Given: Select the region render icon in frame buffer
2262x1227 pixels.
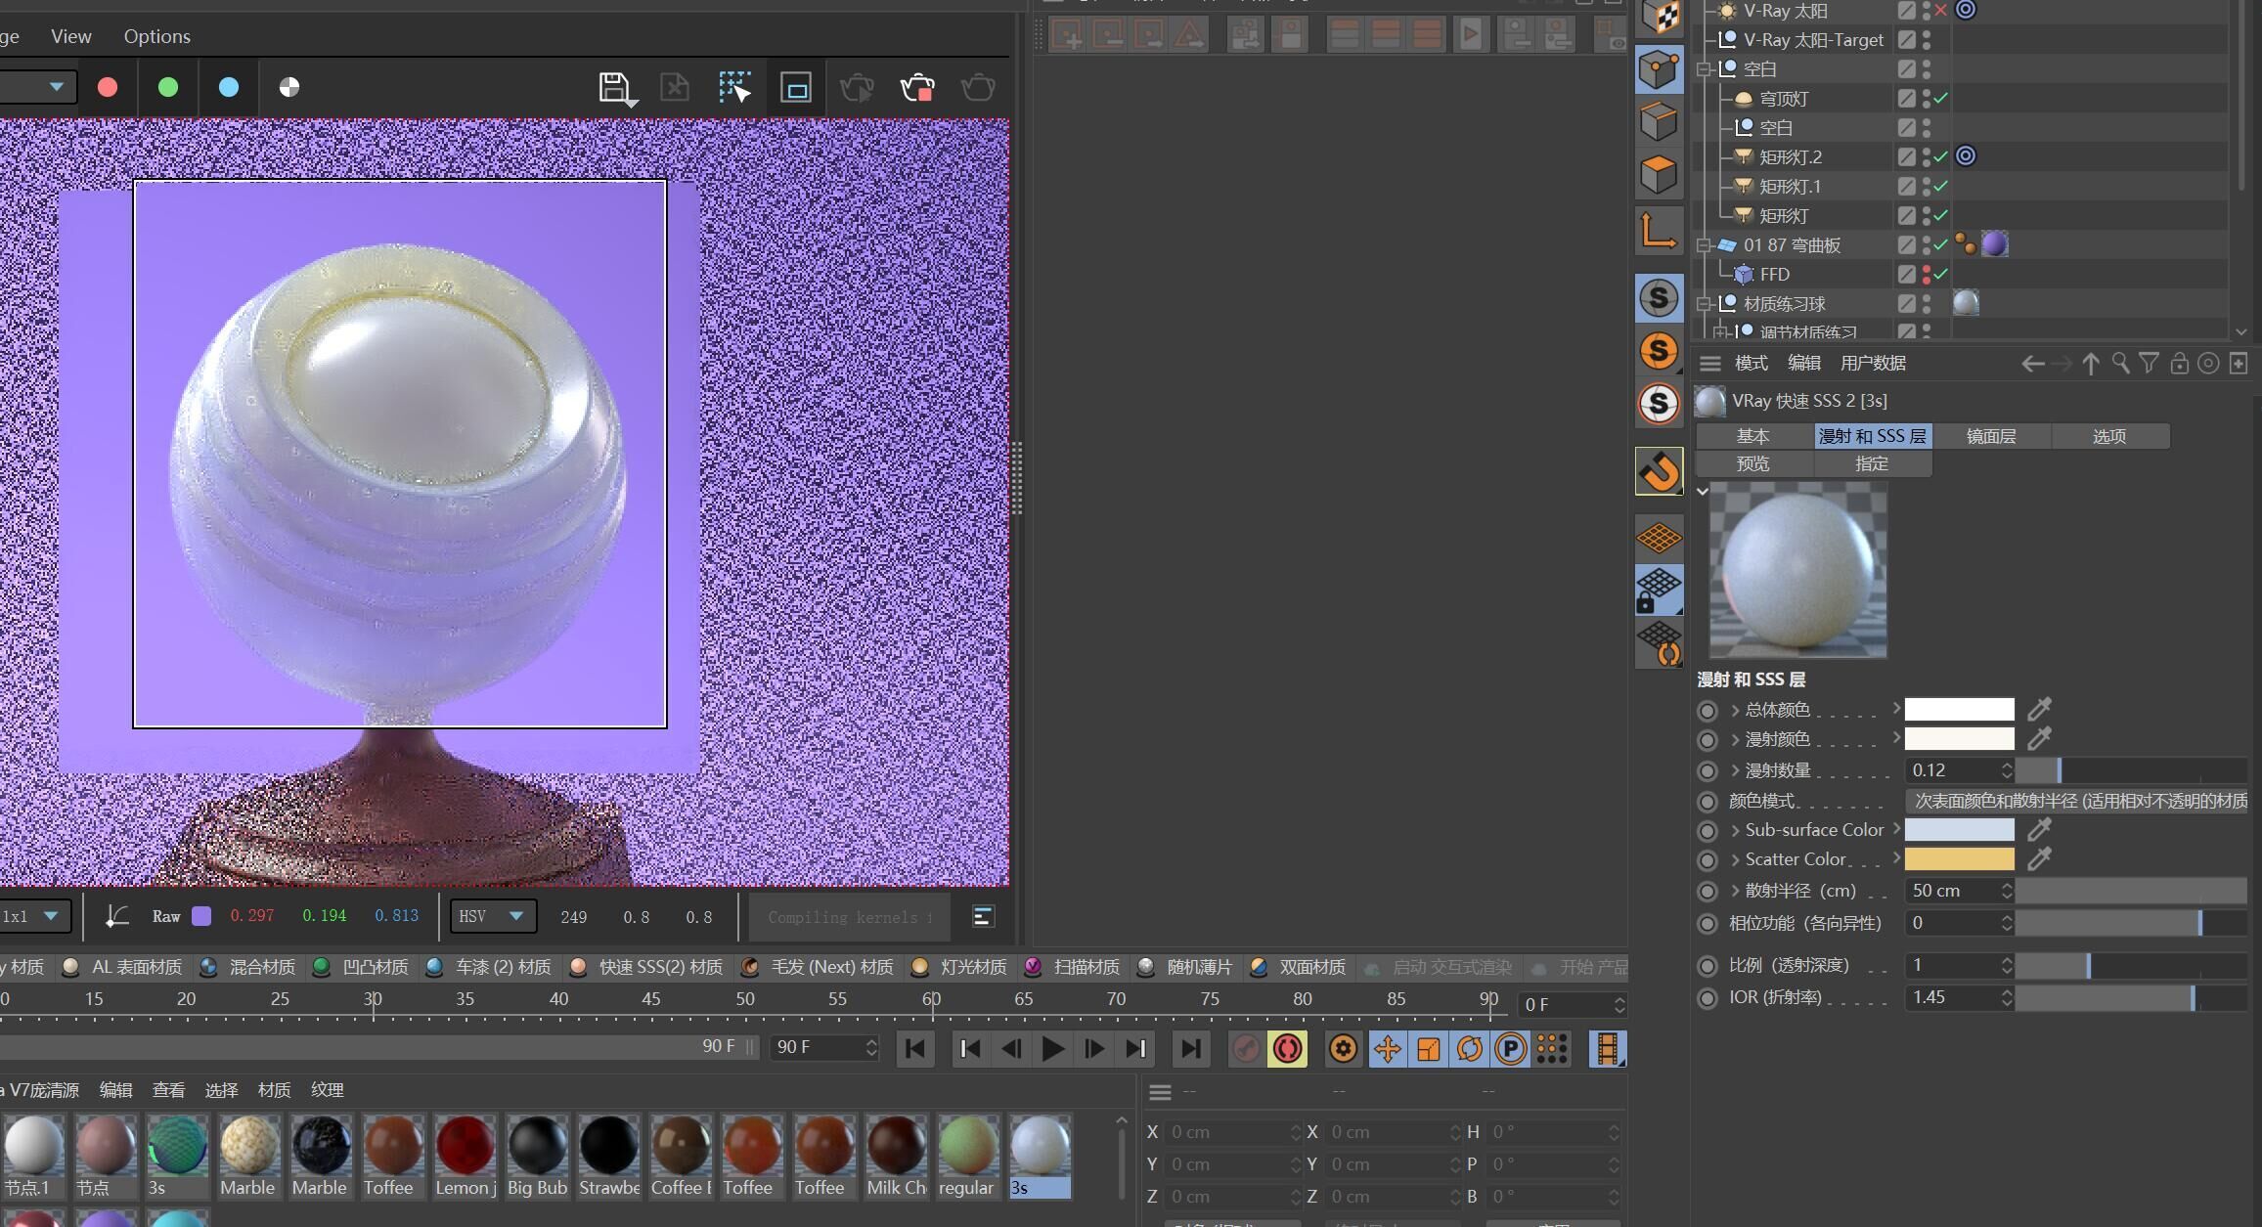Looking at the screenshot, I should point(796,88).
